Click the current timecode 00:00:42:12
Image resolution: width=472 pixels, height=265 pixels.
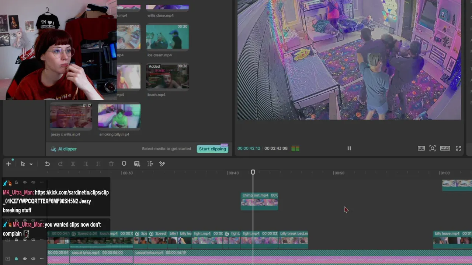[x=249, y=149]
